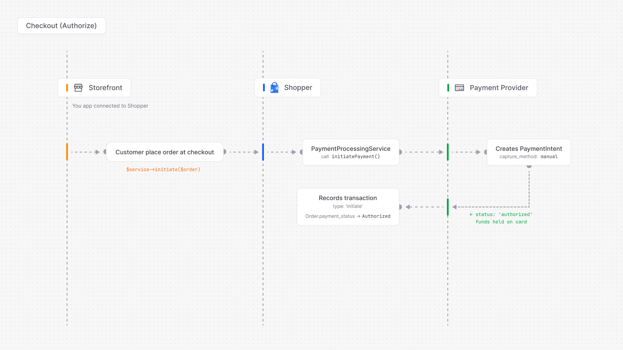Click the orange activation bar on Storefront lifeline
Image resolution: width=623 pixels, height=350 pixels.
[67, 152]
